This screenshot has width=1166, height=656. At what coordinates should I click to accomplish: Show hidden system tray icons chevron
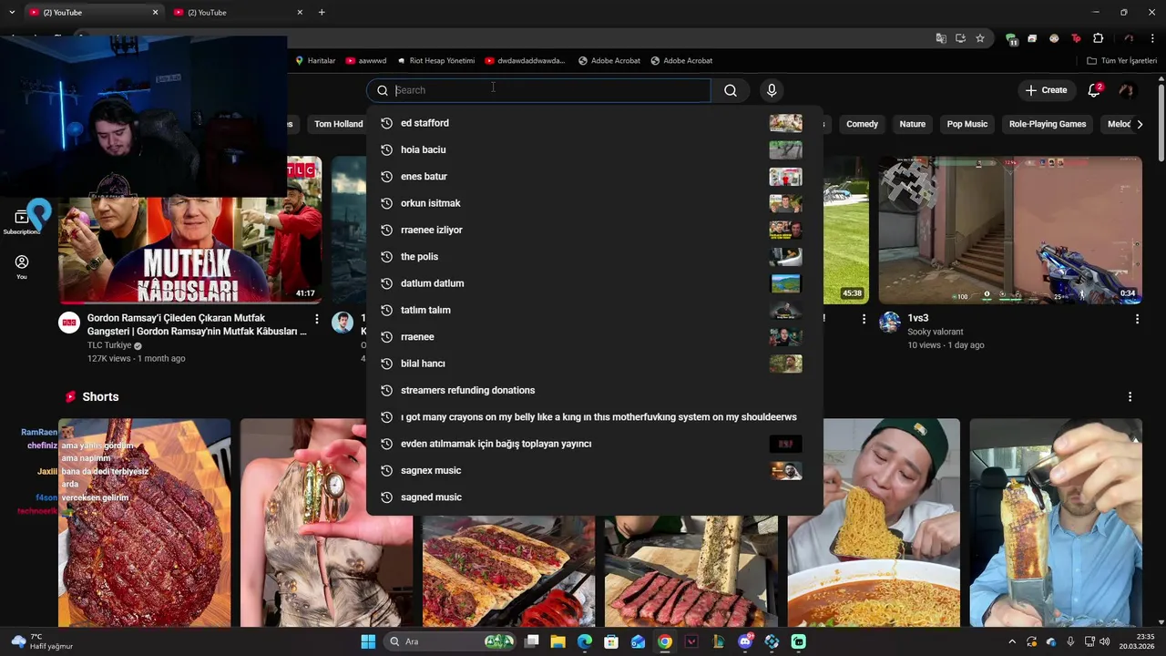[x=1011, y=641]
